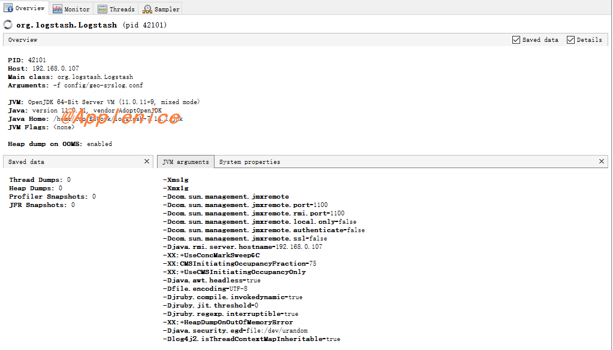Click the jmxremote.port=1100 argument
This screenshot has width=613, height=350.
245,205
